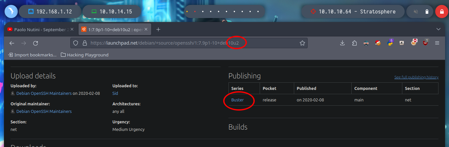The width and height of the screenshot is (449, 147).
Task: Open Debian OpenSSH Maintainers under Uploaded by
Action: 44,93
